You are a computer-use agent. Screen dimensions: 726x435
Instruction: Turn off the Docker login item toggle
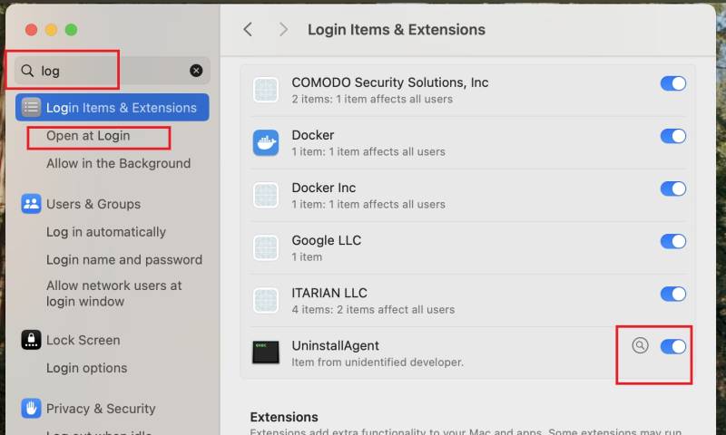(x=672, y=136)
